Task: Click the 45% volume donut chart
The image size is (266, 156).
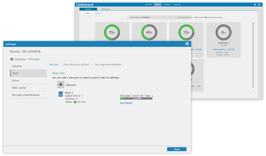Action: click(149, 32)
